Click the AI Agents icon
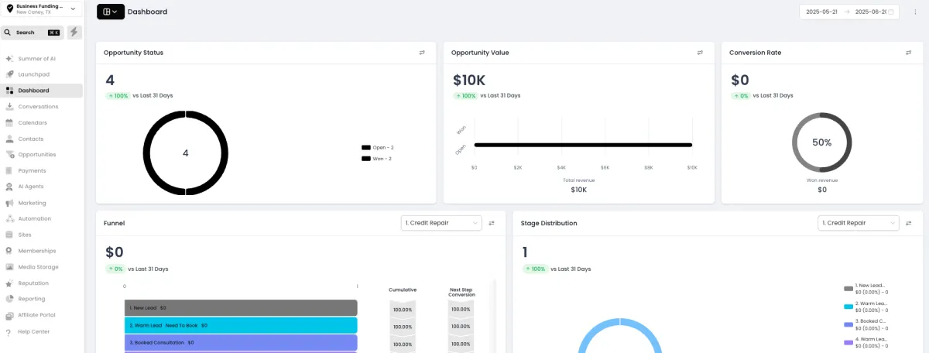 [x=9, y=187]
